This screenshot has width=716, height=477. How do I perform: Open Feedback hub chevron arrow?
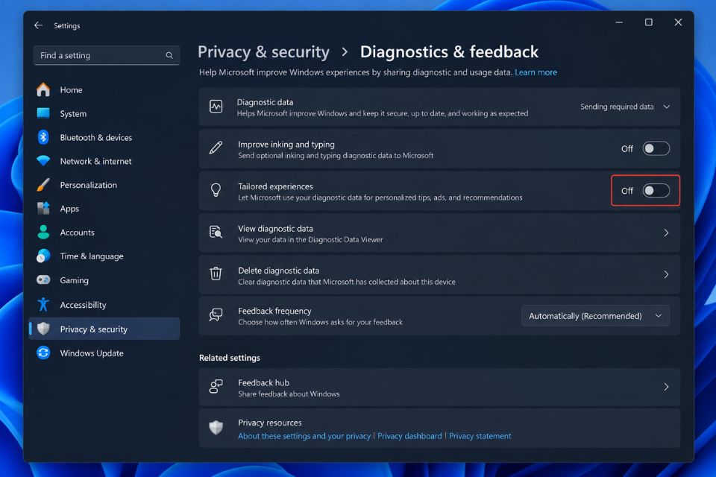coord(666,387)
